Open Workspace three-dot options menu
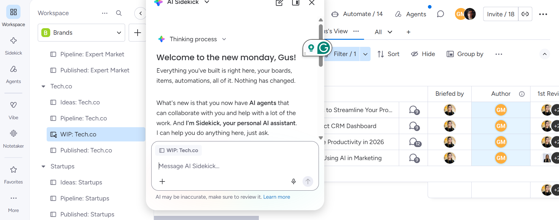 tap(105, 13)
